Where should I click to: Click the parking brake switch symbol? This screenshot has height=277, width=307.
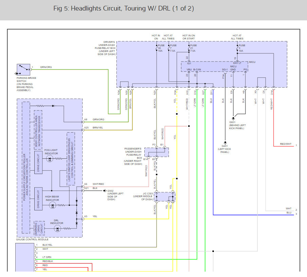click(x=23, y=70)
